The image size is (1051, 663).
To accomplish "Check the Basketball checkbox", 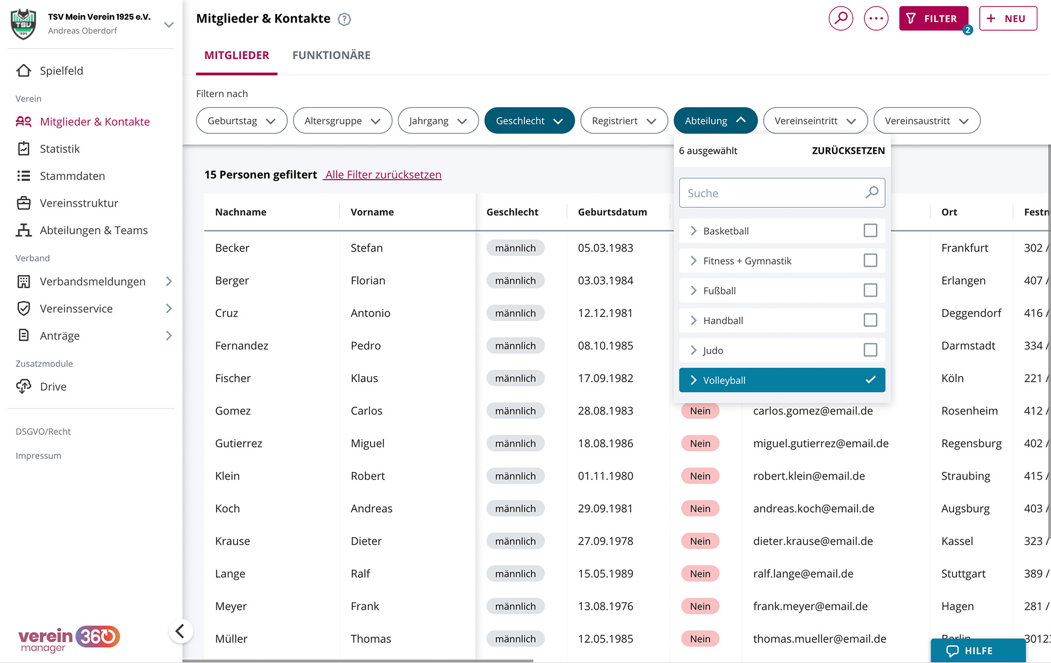I will point(870,230).
